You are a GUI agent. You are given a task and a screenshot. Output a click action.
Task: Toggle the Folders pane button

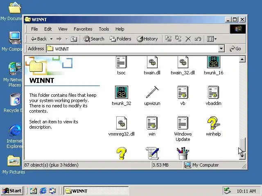[120, 39]
